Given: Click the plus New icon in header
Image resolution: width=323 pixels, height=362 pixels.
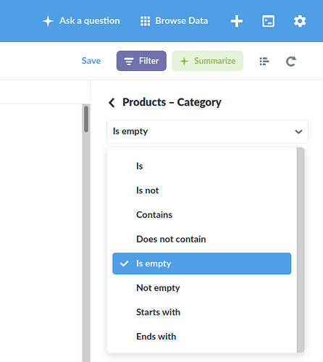Looking at the screenshot, I should tap(237, 21).
